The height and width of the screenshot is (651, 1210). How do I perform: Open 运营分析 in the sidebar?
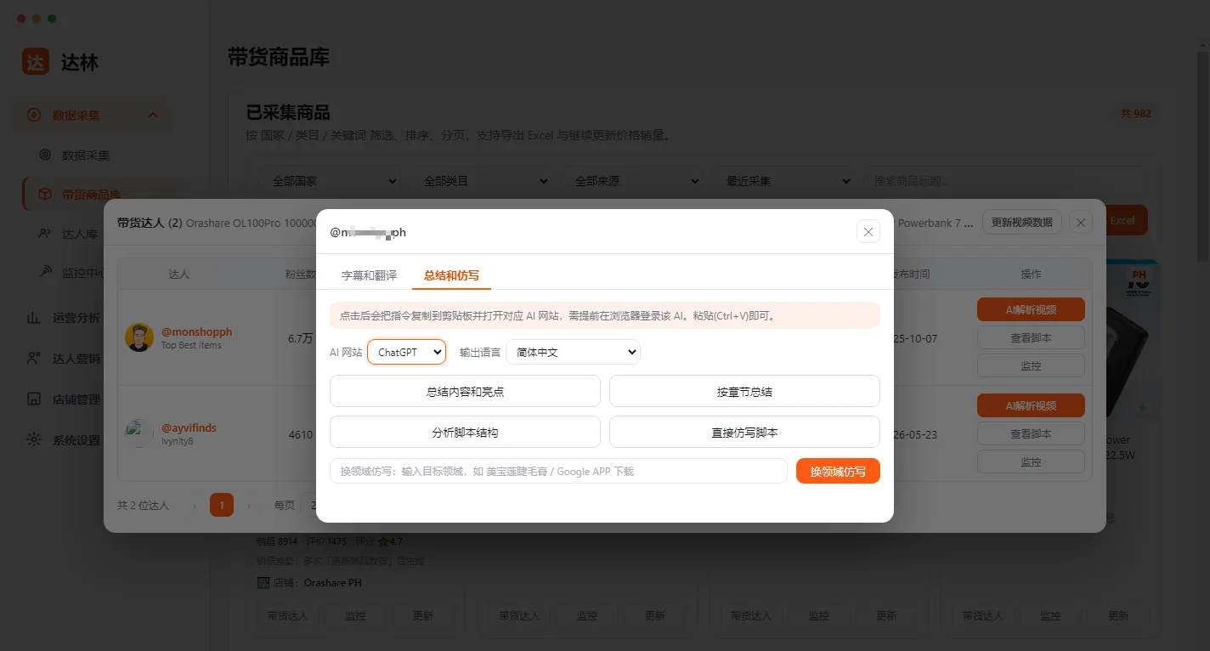click(x=76, y=318)
